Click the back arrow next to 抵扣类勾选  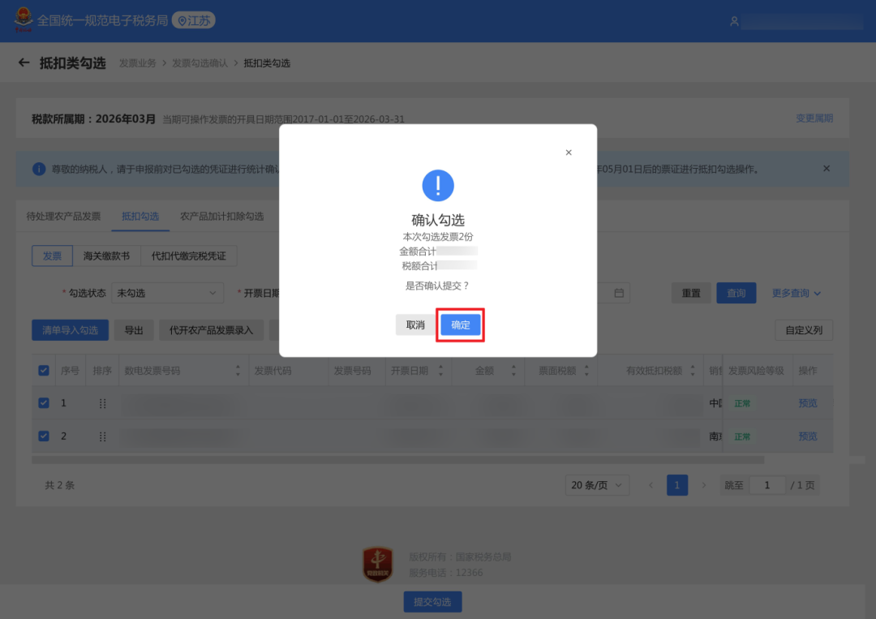(x=24, y=62)
